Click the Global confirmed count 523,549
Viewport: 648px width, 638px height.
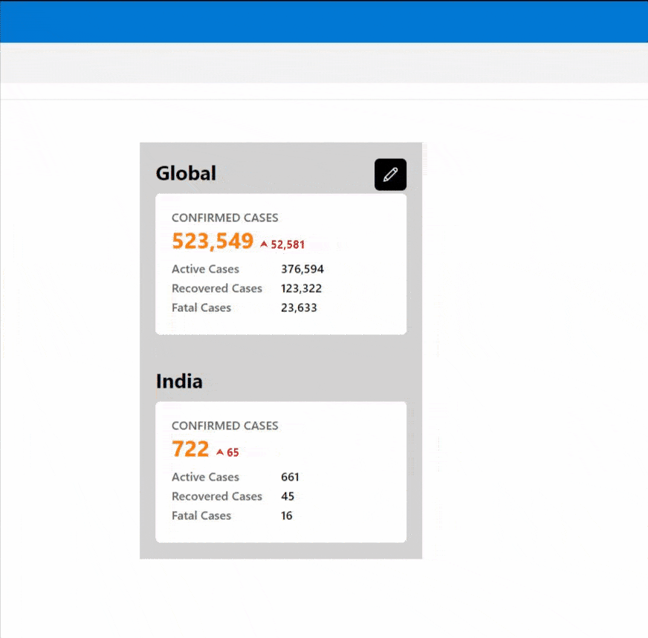[213, 241]
